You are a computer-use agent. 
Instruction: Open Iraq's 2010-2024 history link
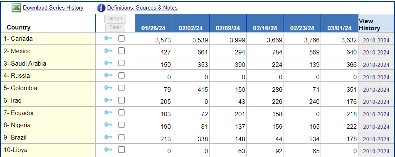[x=376, y=102]
